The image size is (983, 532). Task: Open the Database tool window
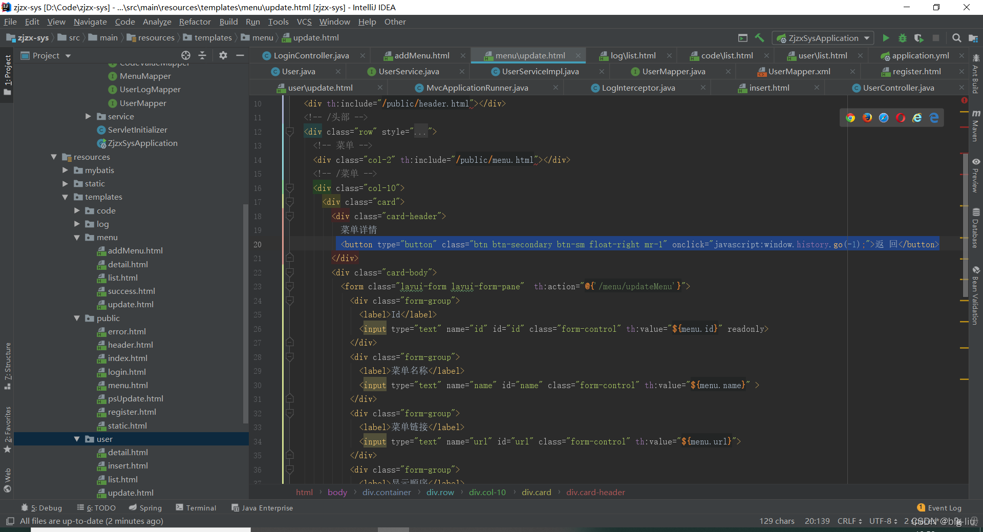click(x=976, y=228)
